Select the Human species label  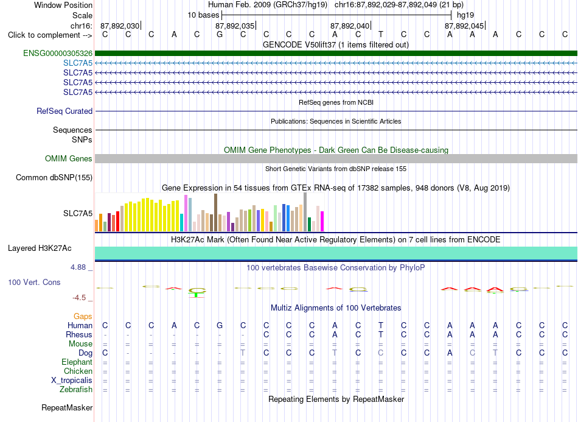(x=80, y=325)
